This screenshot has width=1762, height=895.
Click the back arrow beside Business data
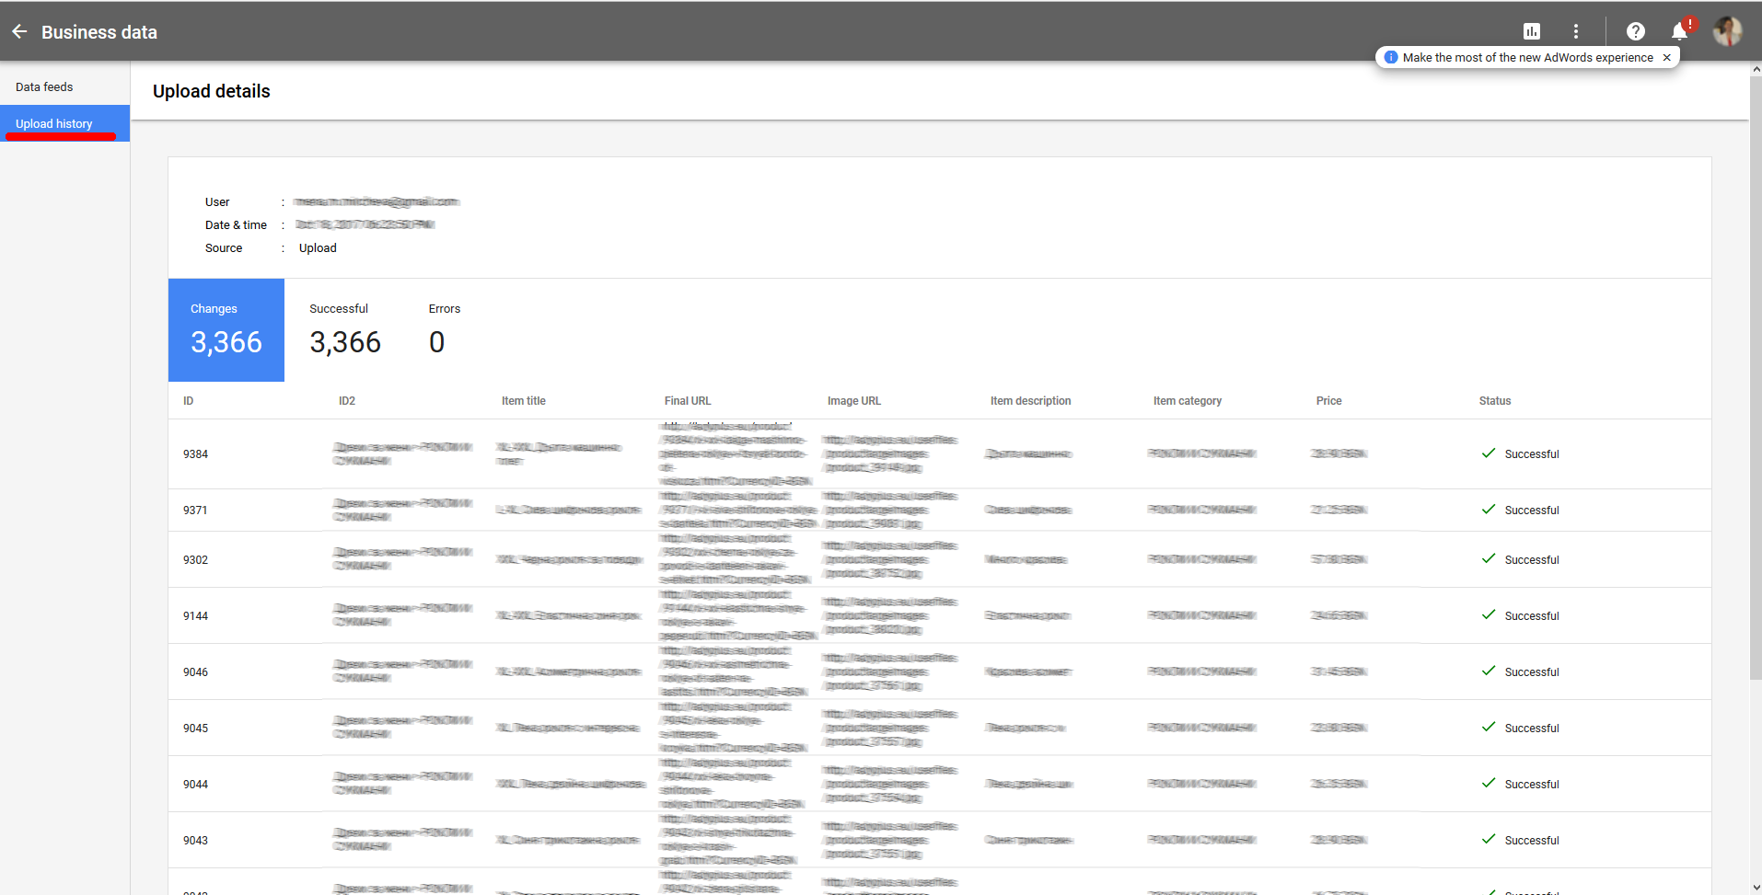coord(18,30)
